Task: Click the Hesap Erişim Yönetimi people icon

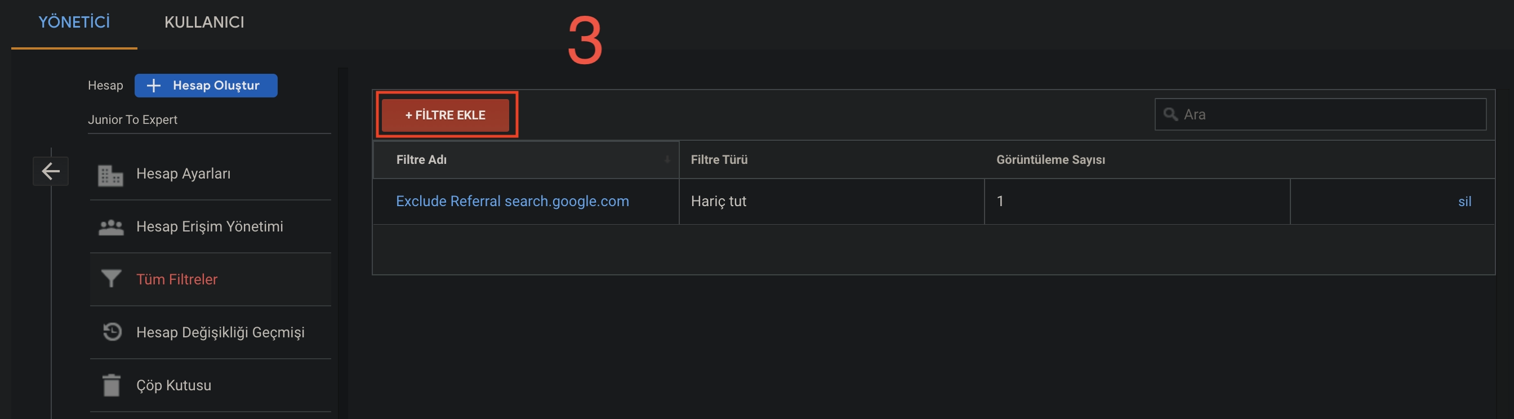Action: 112,226
